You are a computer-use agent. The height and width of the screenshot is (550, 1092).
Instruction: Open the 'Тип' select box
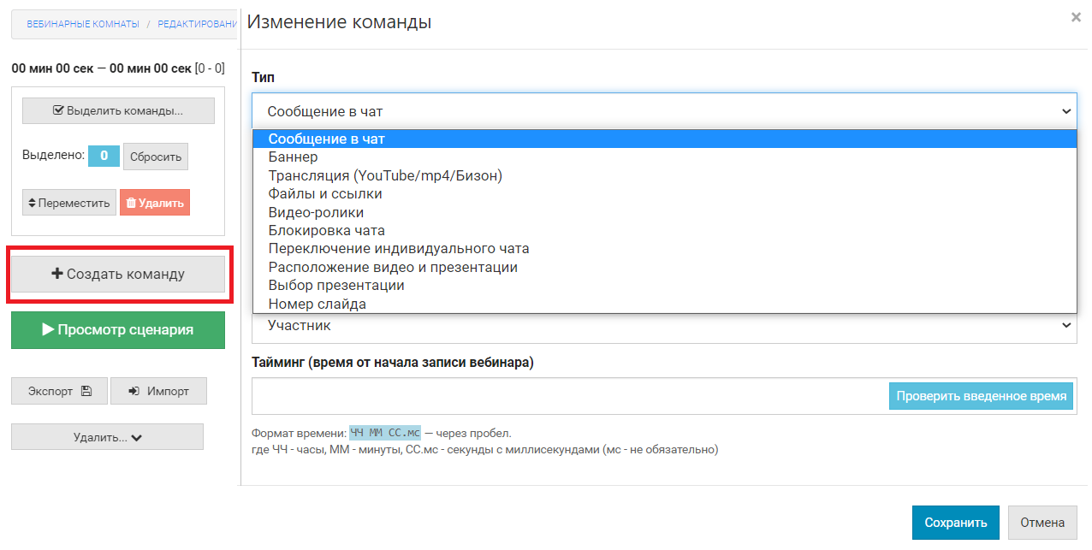(x=663, y=111)
